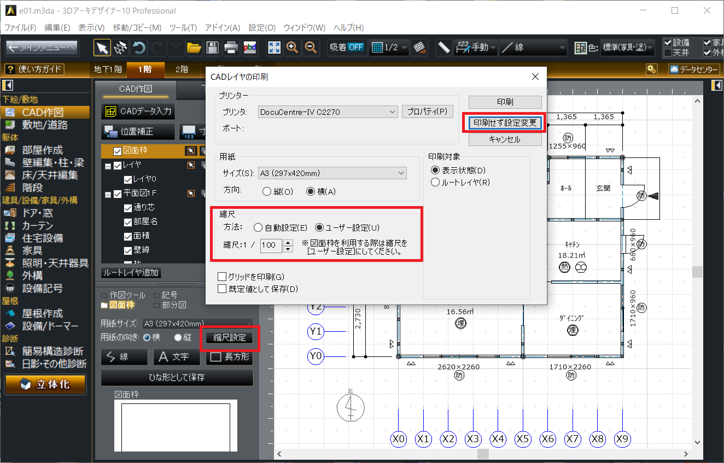
Task: Select the ruler measurement tool icon
Action: click(x=443, y=48)
